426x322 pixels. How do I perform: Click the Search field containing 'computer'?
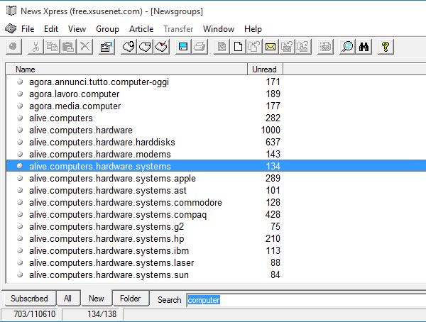(x=307, y=300)
